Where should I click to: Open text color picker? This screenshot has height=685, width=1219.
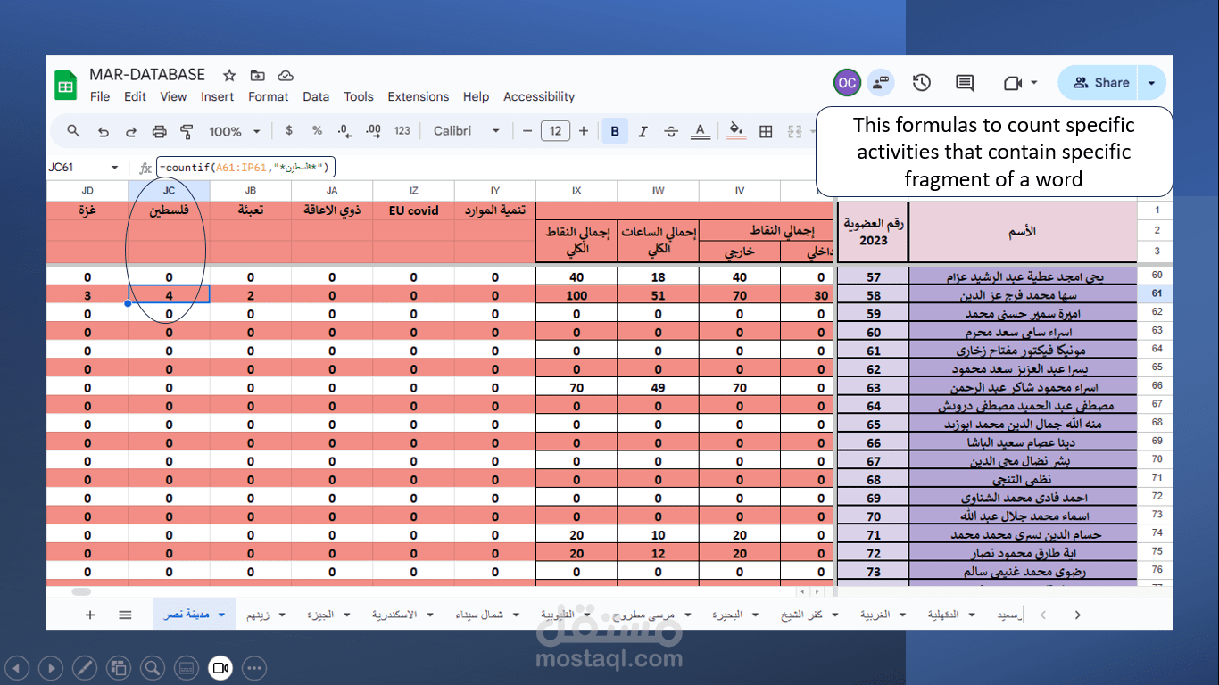pos(701,131)
